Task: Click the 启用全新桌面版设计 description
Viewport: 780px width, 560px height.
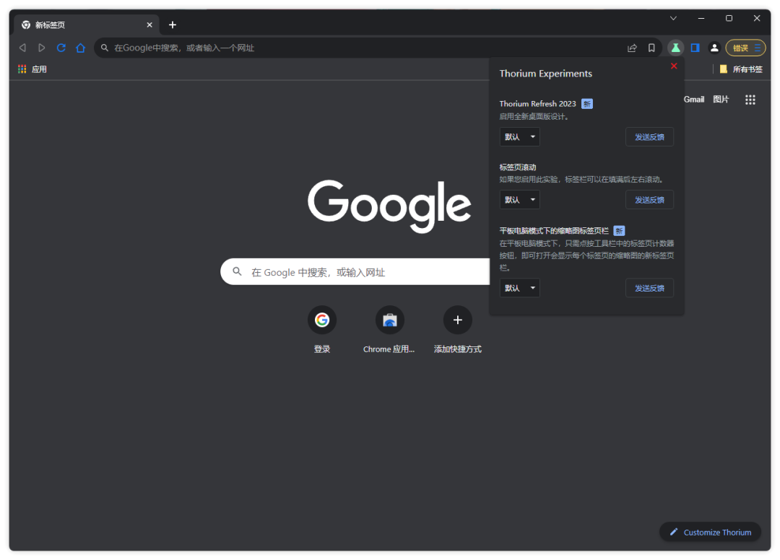Action: click(534, 117)
